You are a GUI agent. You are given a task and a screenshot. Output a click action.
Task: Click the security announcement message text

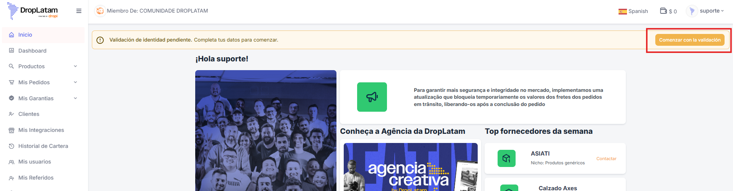coord(508,97)
